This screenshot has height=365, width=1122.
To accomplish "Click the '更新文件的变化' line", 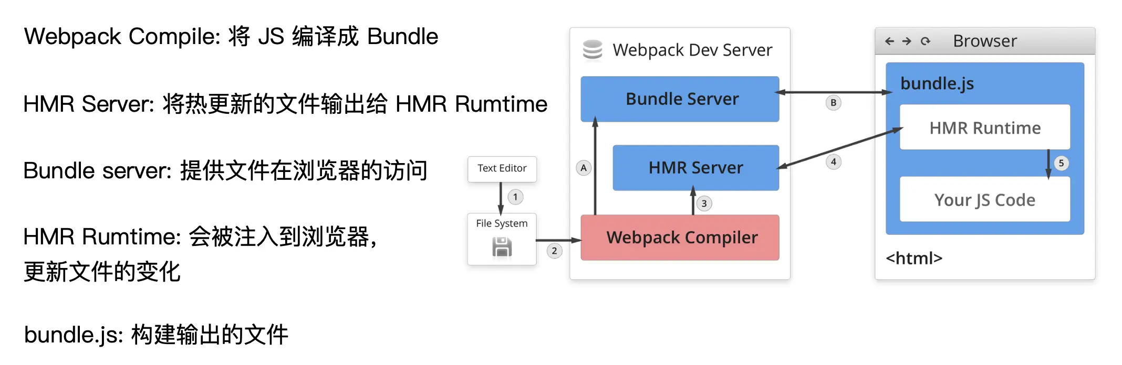I will [x=102, y=272].
